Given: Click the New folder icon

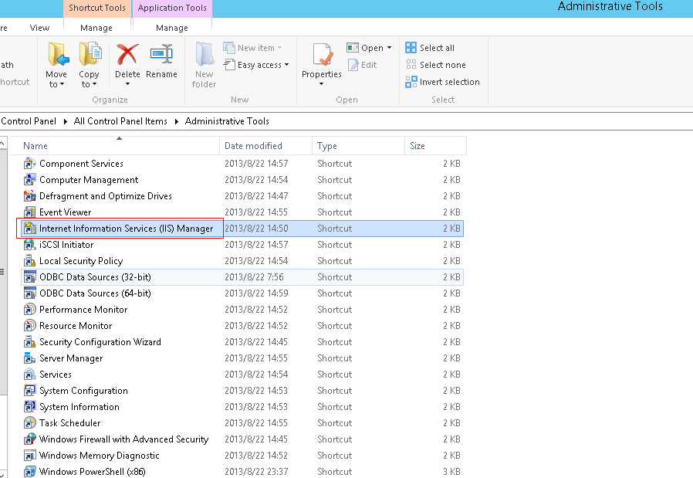Looking at the screenshot, I should pyautogui.click(x=205, y=54).
